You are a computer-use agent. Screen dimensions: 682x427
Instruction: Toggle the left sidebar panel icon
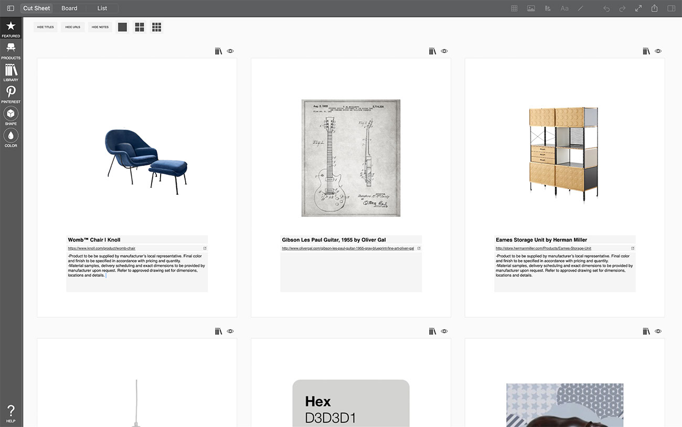coord(10,8)
